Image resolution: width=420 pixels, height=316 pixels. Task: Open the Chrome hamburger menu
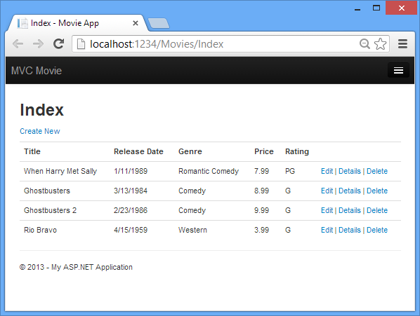tap(402, 44)
